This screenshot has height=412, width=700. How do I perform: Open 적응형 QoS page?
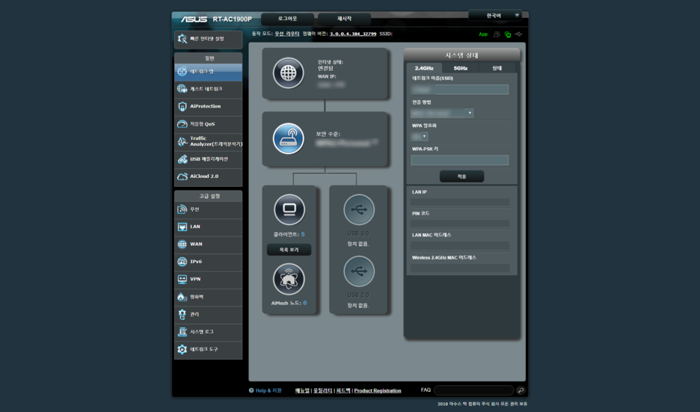[208, 124]
